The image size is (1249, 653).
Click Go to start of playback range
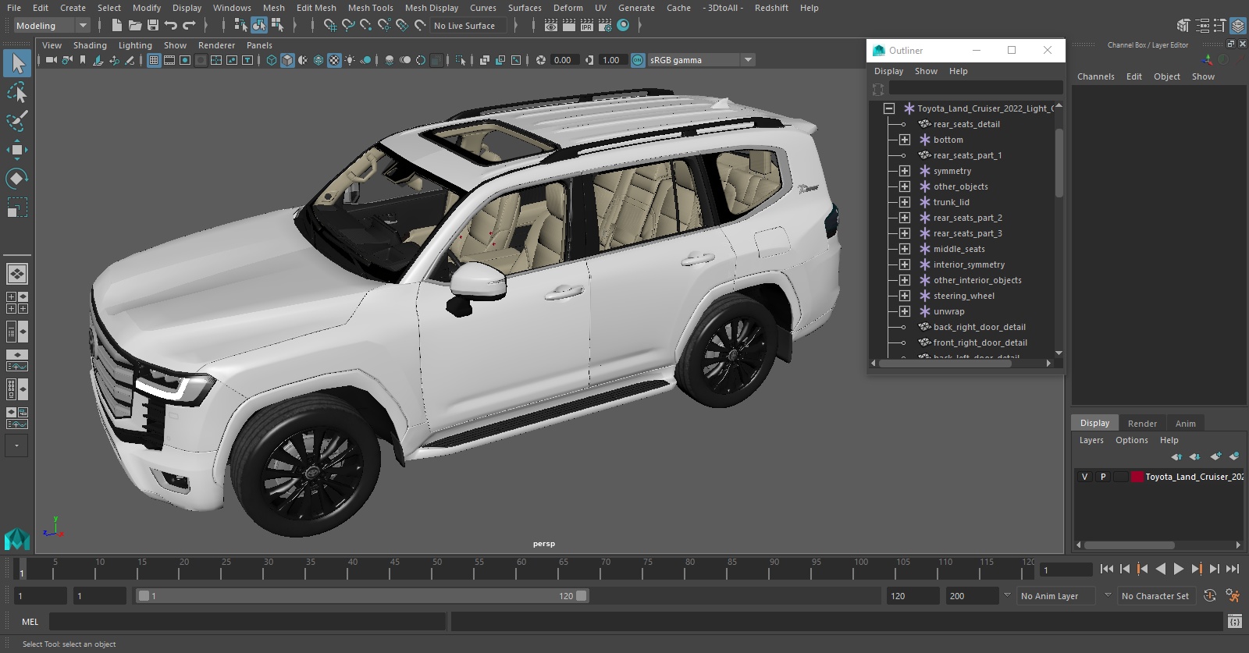point(1106,570)
